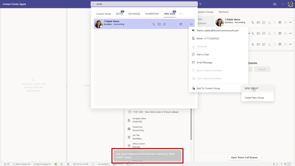
Task: Open the Shortcuts tab
Action: pyautogui.click(x=223, y=12)
